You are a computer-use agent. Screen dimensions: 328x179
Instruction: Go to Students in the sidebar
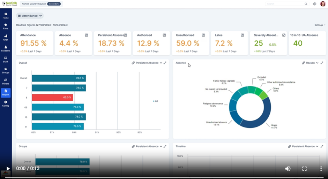(6, 48)
